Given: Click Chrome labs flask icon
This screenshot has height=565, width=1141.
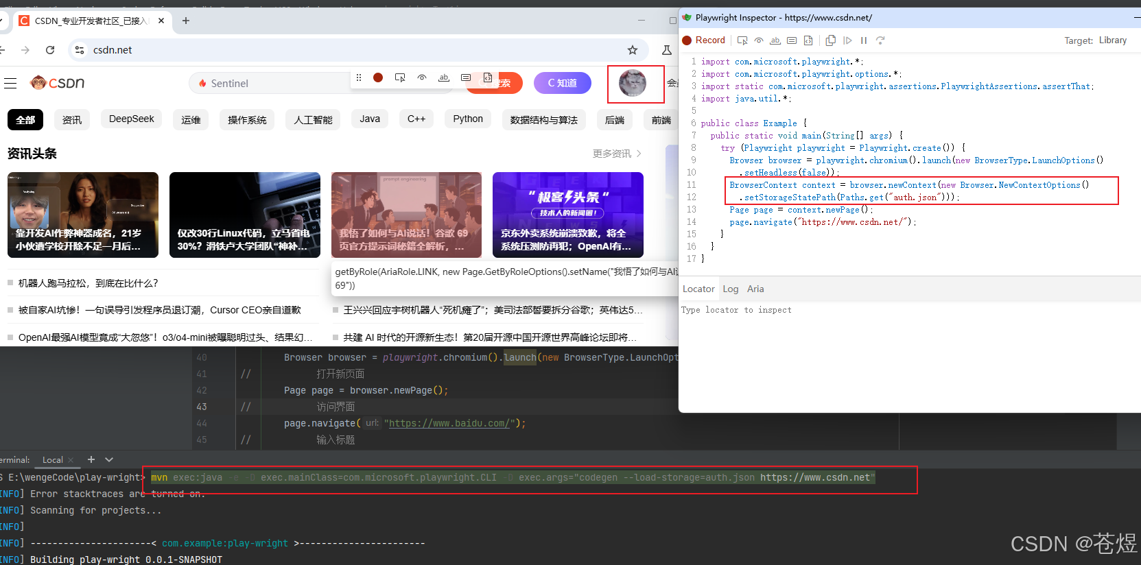Looking at the screenshot, I should (x=666, y=50).
